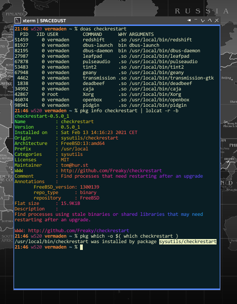Click Flat size value 15.9KiB

(71, 204)
